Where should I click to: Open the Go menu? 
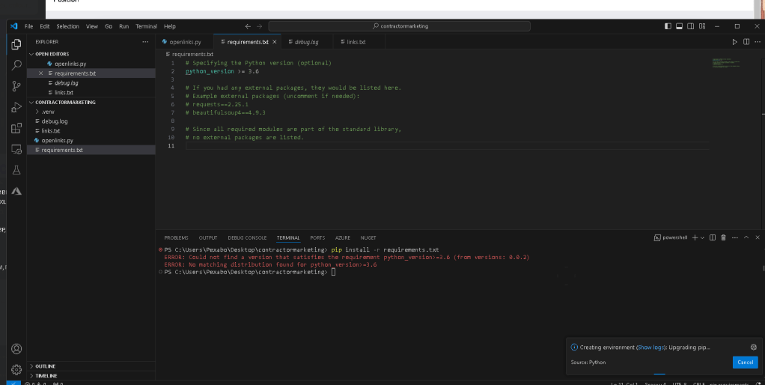point(109,26)
